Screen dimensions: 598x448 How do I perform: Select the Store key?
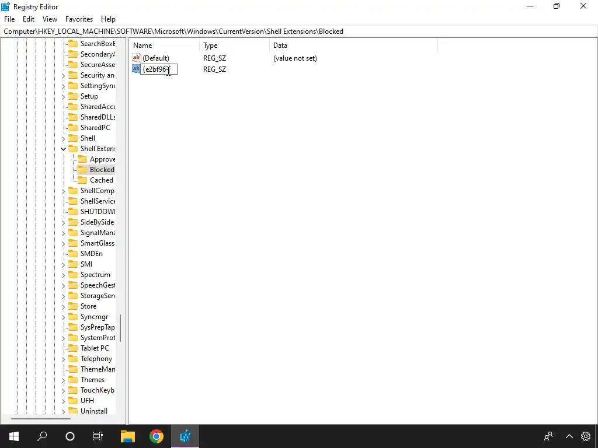coord(89,306)
